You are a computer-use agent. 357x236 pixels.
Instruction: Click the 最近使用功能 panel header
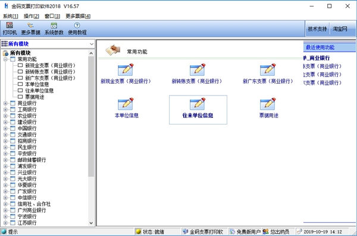(x=330, y=47)
